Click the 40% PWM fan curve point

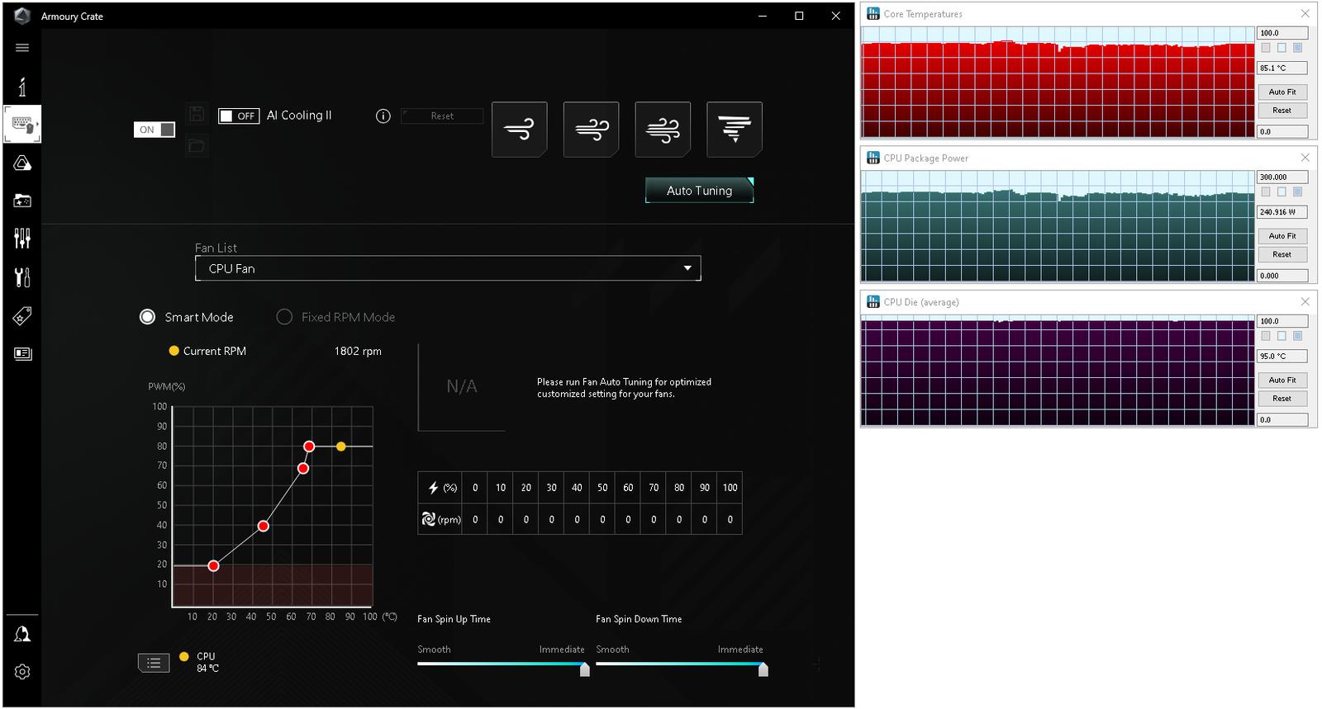point(263,526)
